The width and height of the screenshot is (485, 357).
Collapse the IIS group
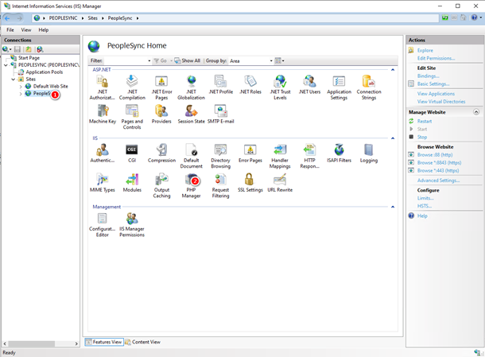click(x=393, y=138)
